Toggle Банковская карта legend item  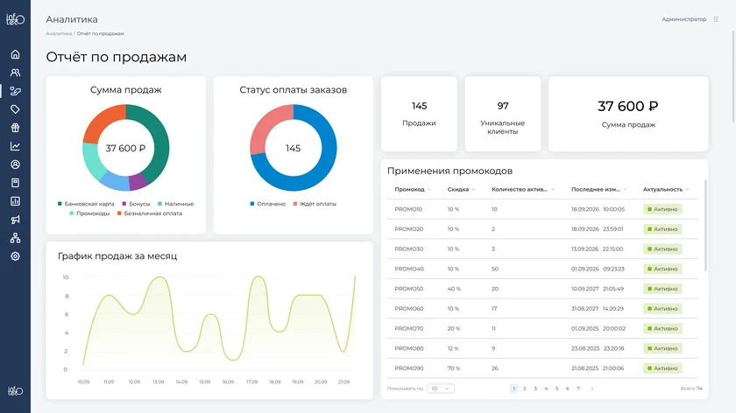pyautogui.click(x=86, y=204)
